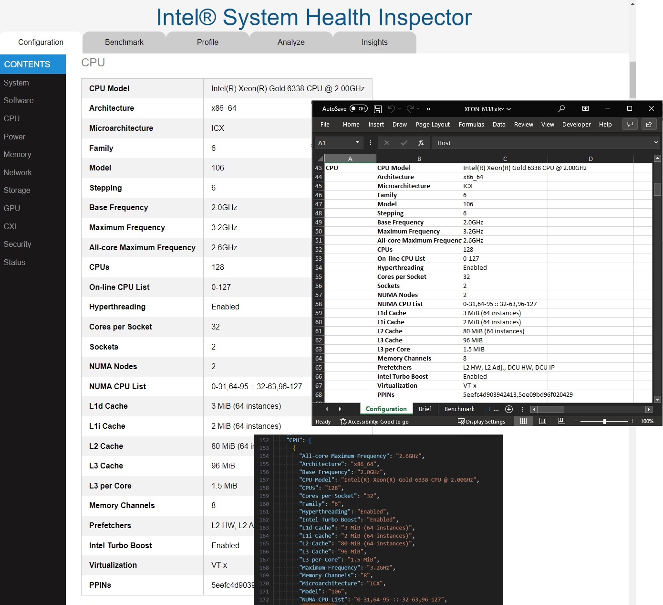Open the Formulas ribbon tab

(471, 124)
